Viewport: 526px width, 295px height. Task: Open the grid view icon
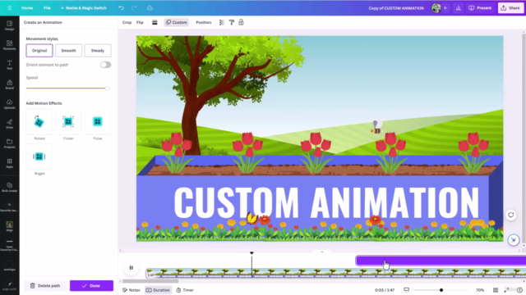pyautogui.click(x=496, y=290)
